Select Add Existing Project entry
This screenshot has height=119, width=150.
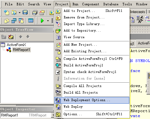pos(92,51)
